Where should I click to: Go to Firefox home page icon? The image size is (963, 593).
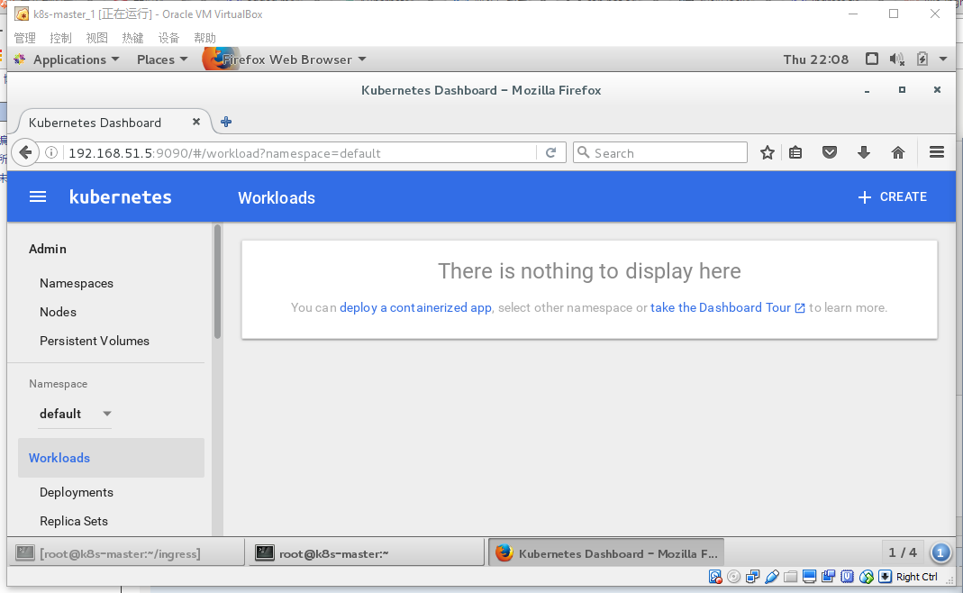pyautogui.click(x=897, y=153)
